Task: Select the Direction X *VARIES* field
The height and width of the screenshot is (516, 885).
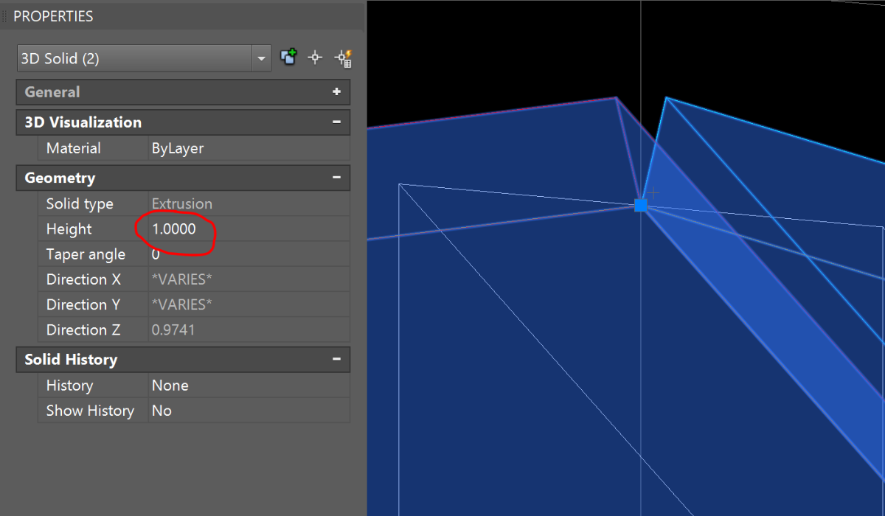Action: click(x=248, y=279)
